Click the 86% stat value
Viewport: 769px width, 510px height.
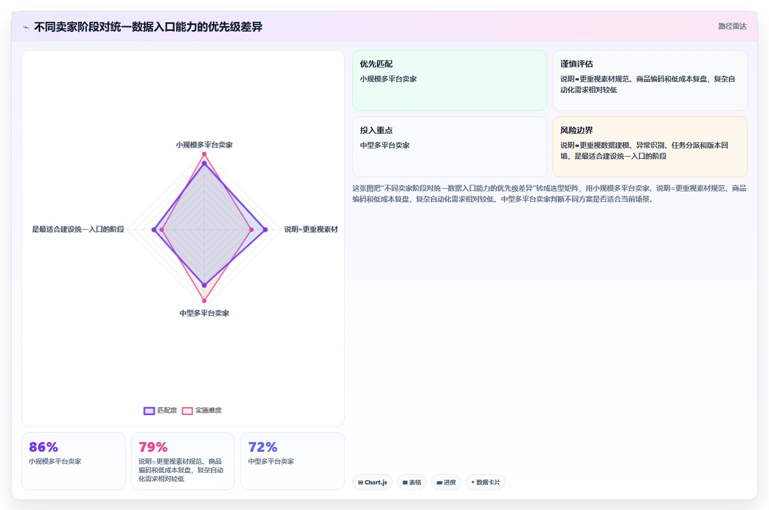(44, 447)
